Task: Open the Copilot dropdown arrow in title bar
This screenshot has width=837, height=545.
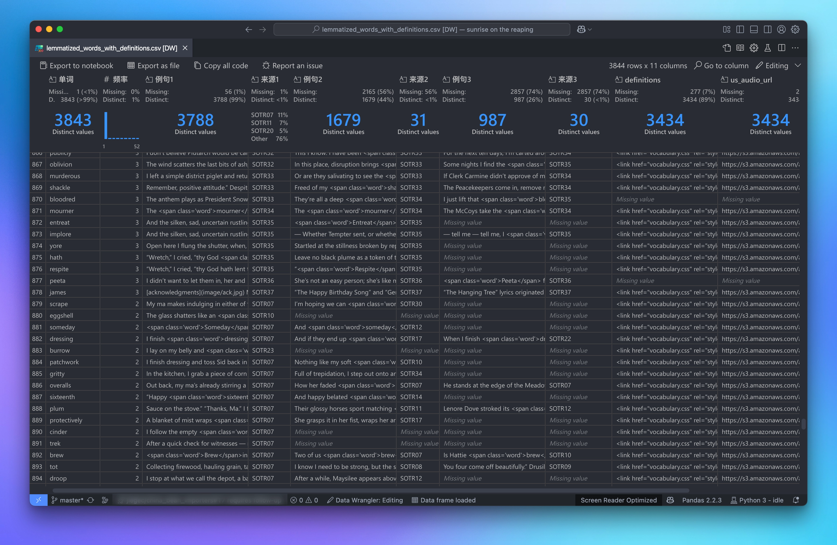Action: tap(590, 30)
